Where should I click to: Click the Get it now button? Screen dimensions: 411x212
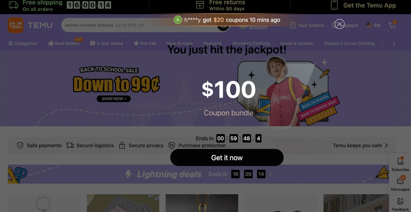tap(227, 157)
